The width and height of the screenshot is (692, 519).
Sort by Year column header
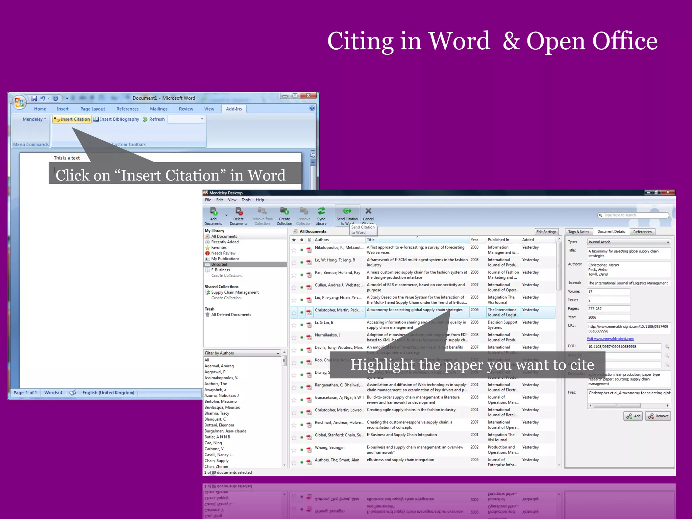(x=477, y=240)
